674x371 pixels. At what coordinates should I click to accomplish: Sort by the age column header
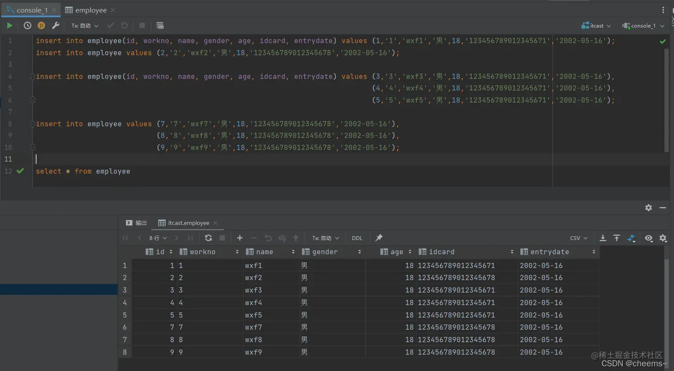[391, 252]
